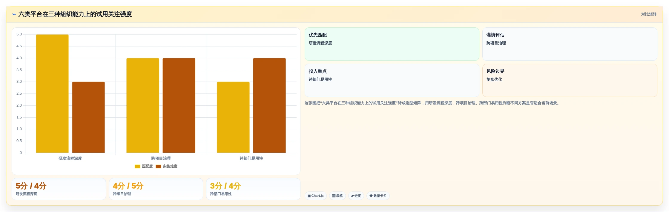The width and height of the screenshot is (669, 212).
Task: Select the yellow 匹配度 bar for 跨部门易用性
Action: (x=233, y=117)
